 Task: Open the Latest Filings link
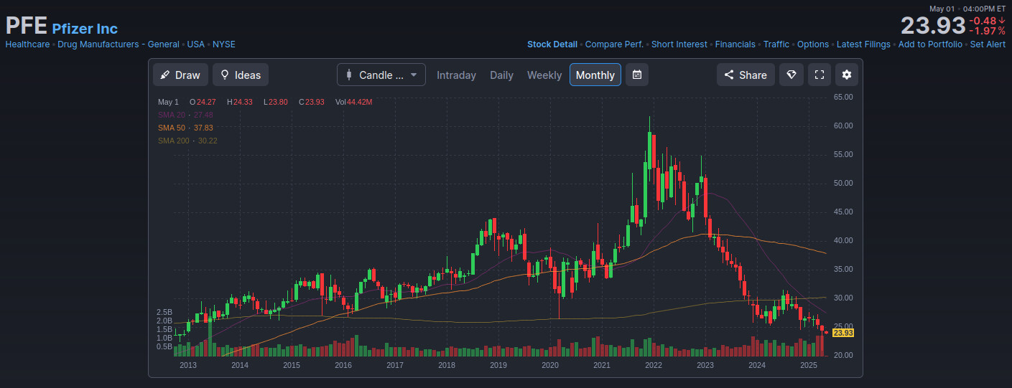click(x=863, y=44)
